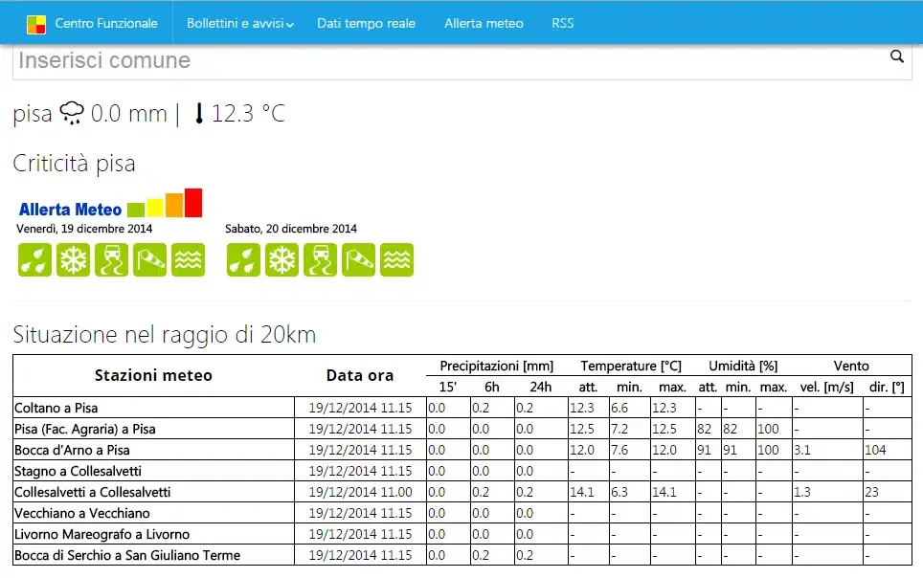Click Friday's rain alert icon

[34, 259]
